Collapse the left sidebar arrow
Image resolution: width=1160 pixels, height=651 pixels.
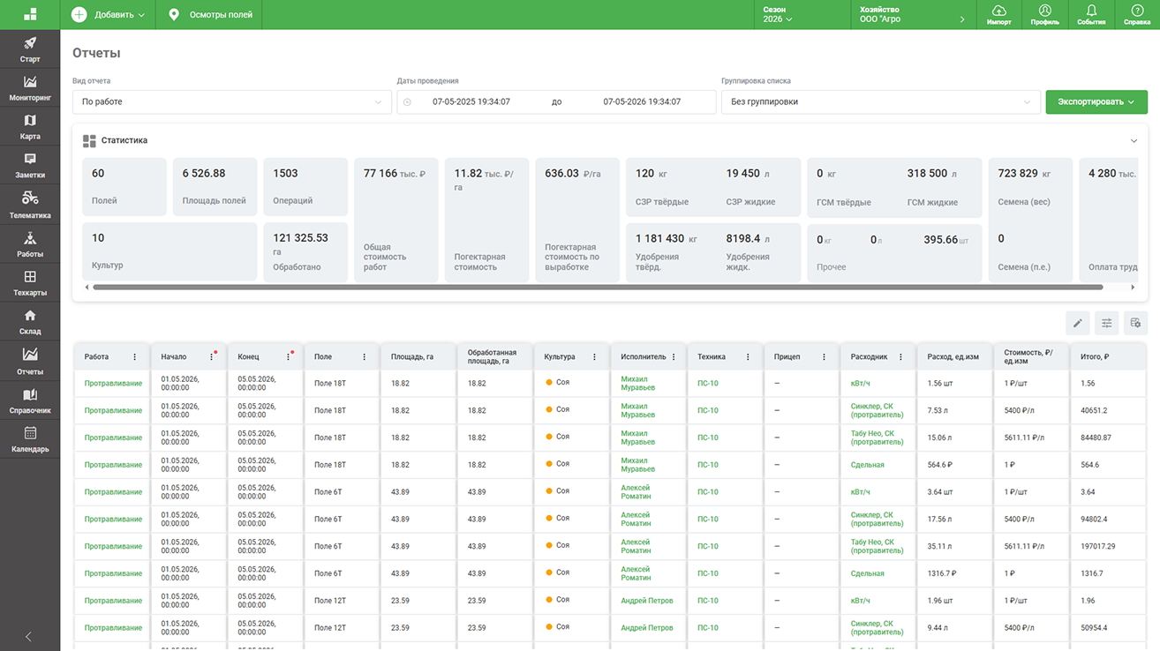click(28, 636)
